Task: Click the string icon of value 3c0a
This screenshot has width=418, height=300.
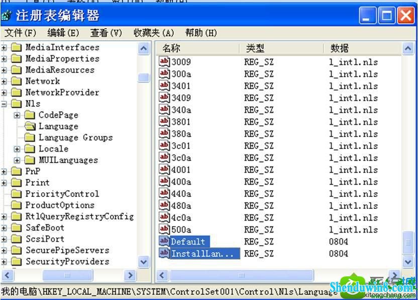Action: 164,158
